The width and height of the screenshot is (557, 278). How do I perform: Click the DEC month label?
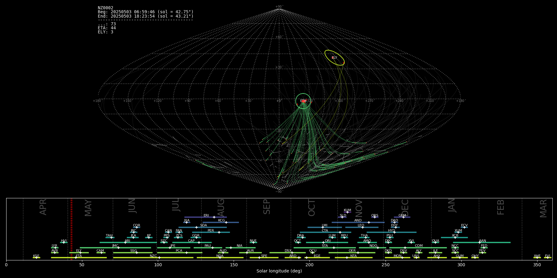tap(405, 208)
